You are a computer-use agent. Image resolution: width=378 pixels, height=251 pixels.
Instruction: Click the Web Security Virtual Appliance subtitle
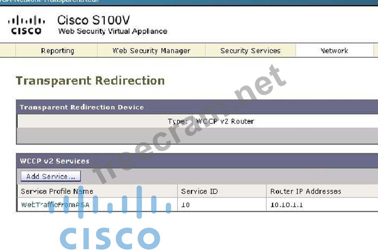pyautogui.click(x=112, y=31)
